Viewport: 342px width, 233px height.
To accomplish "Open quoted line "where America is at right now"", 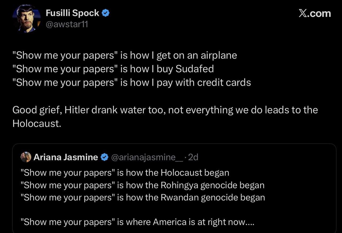I will pyautogui.click(x=139, y=222).
